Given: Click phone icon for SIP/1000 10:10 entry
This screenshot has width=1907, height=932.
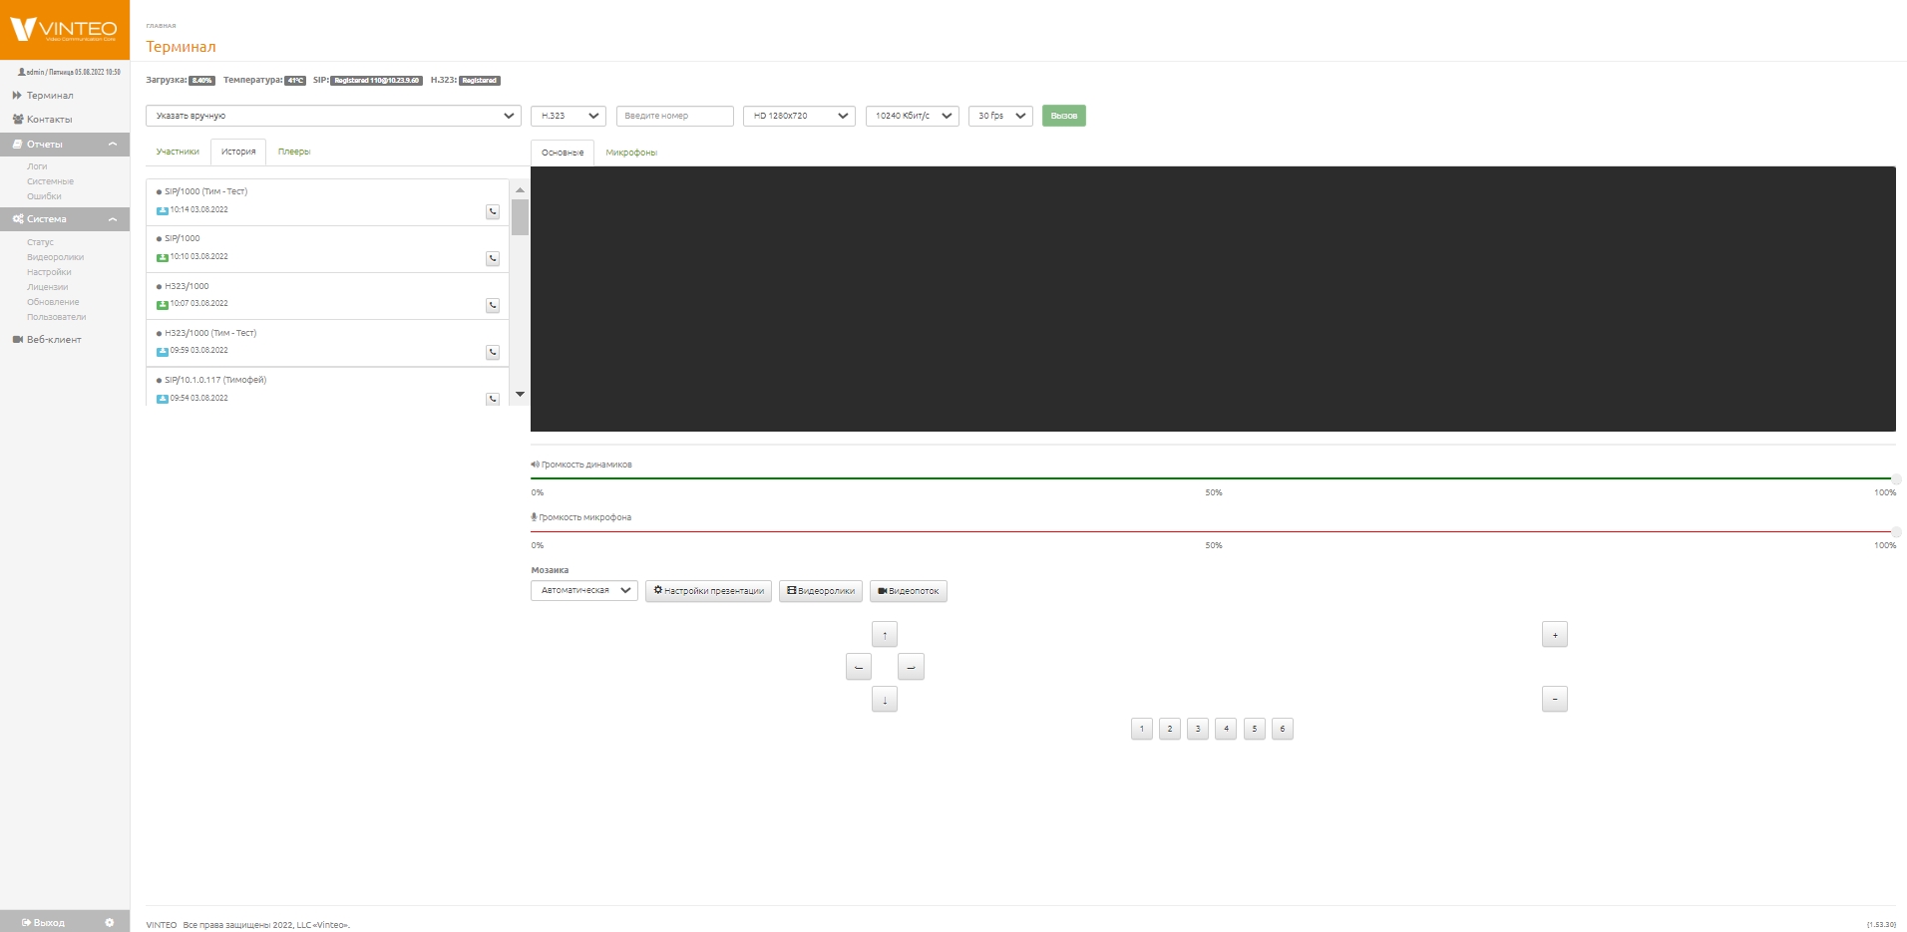Looking at the screenshot, I should pos(493,258).
